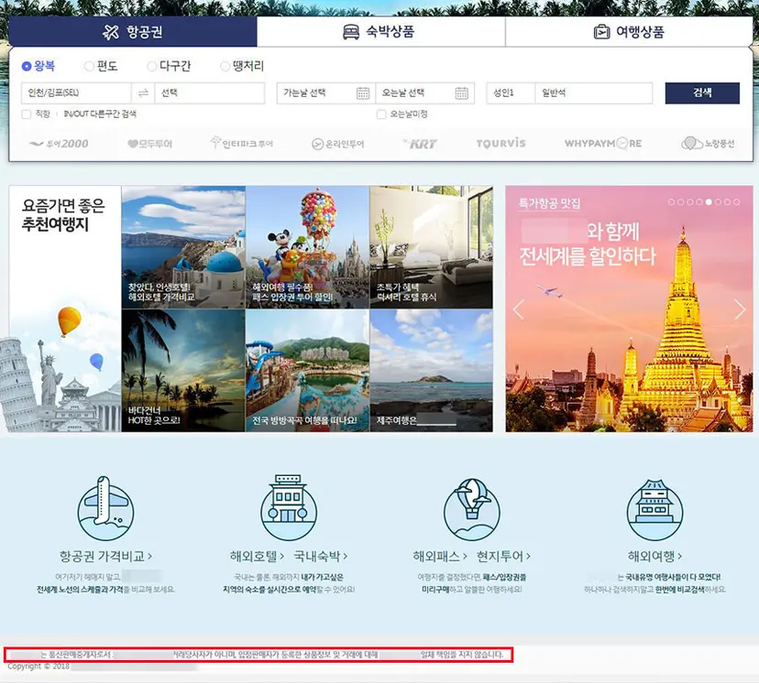
Task: Open the departure date calendar icon
Action: [x=363, y=92]
